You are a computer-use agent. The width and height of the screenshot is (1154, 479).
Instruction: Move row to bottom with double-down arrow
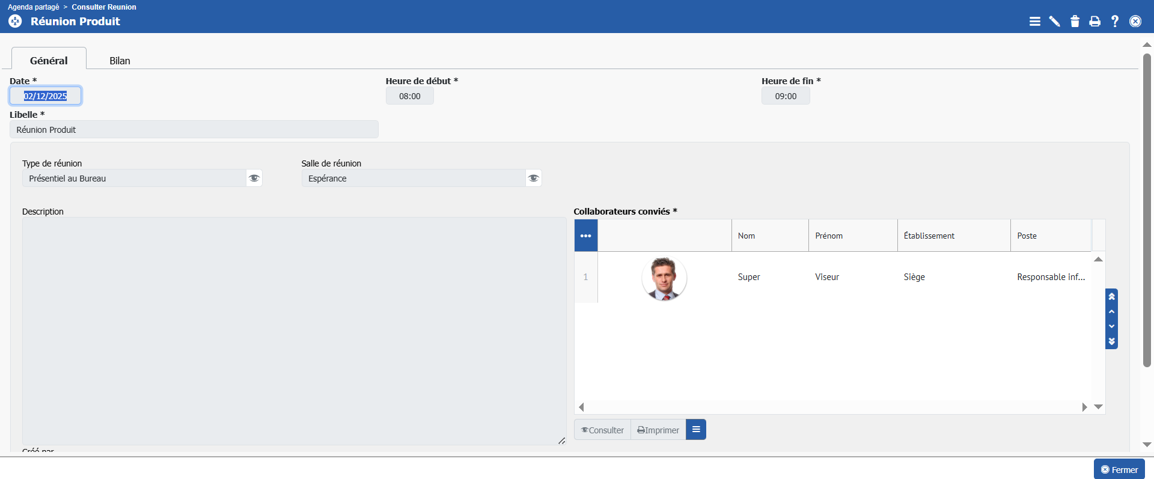(x=1111, y=341)
